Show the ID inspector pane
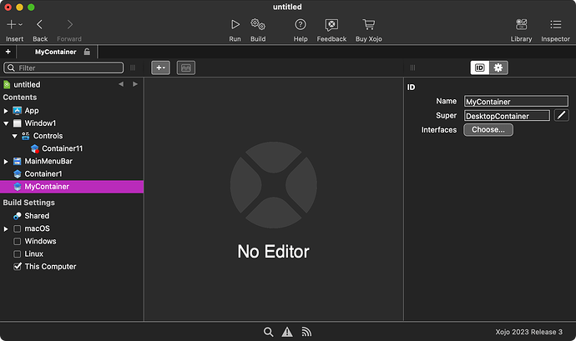 [x=480, y=68]
